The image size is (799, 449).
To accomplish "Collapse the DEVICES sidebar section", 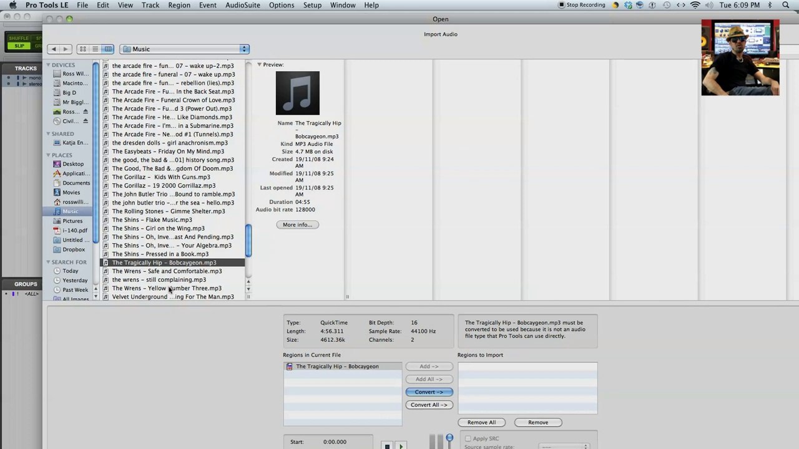I will tap(48, 65).
